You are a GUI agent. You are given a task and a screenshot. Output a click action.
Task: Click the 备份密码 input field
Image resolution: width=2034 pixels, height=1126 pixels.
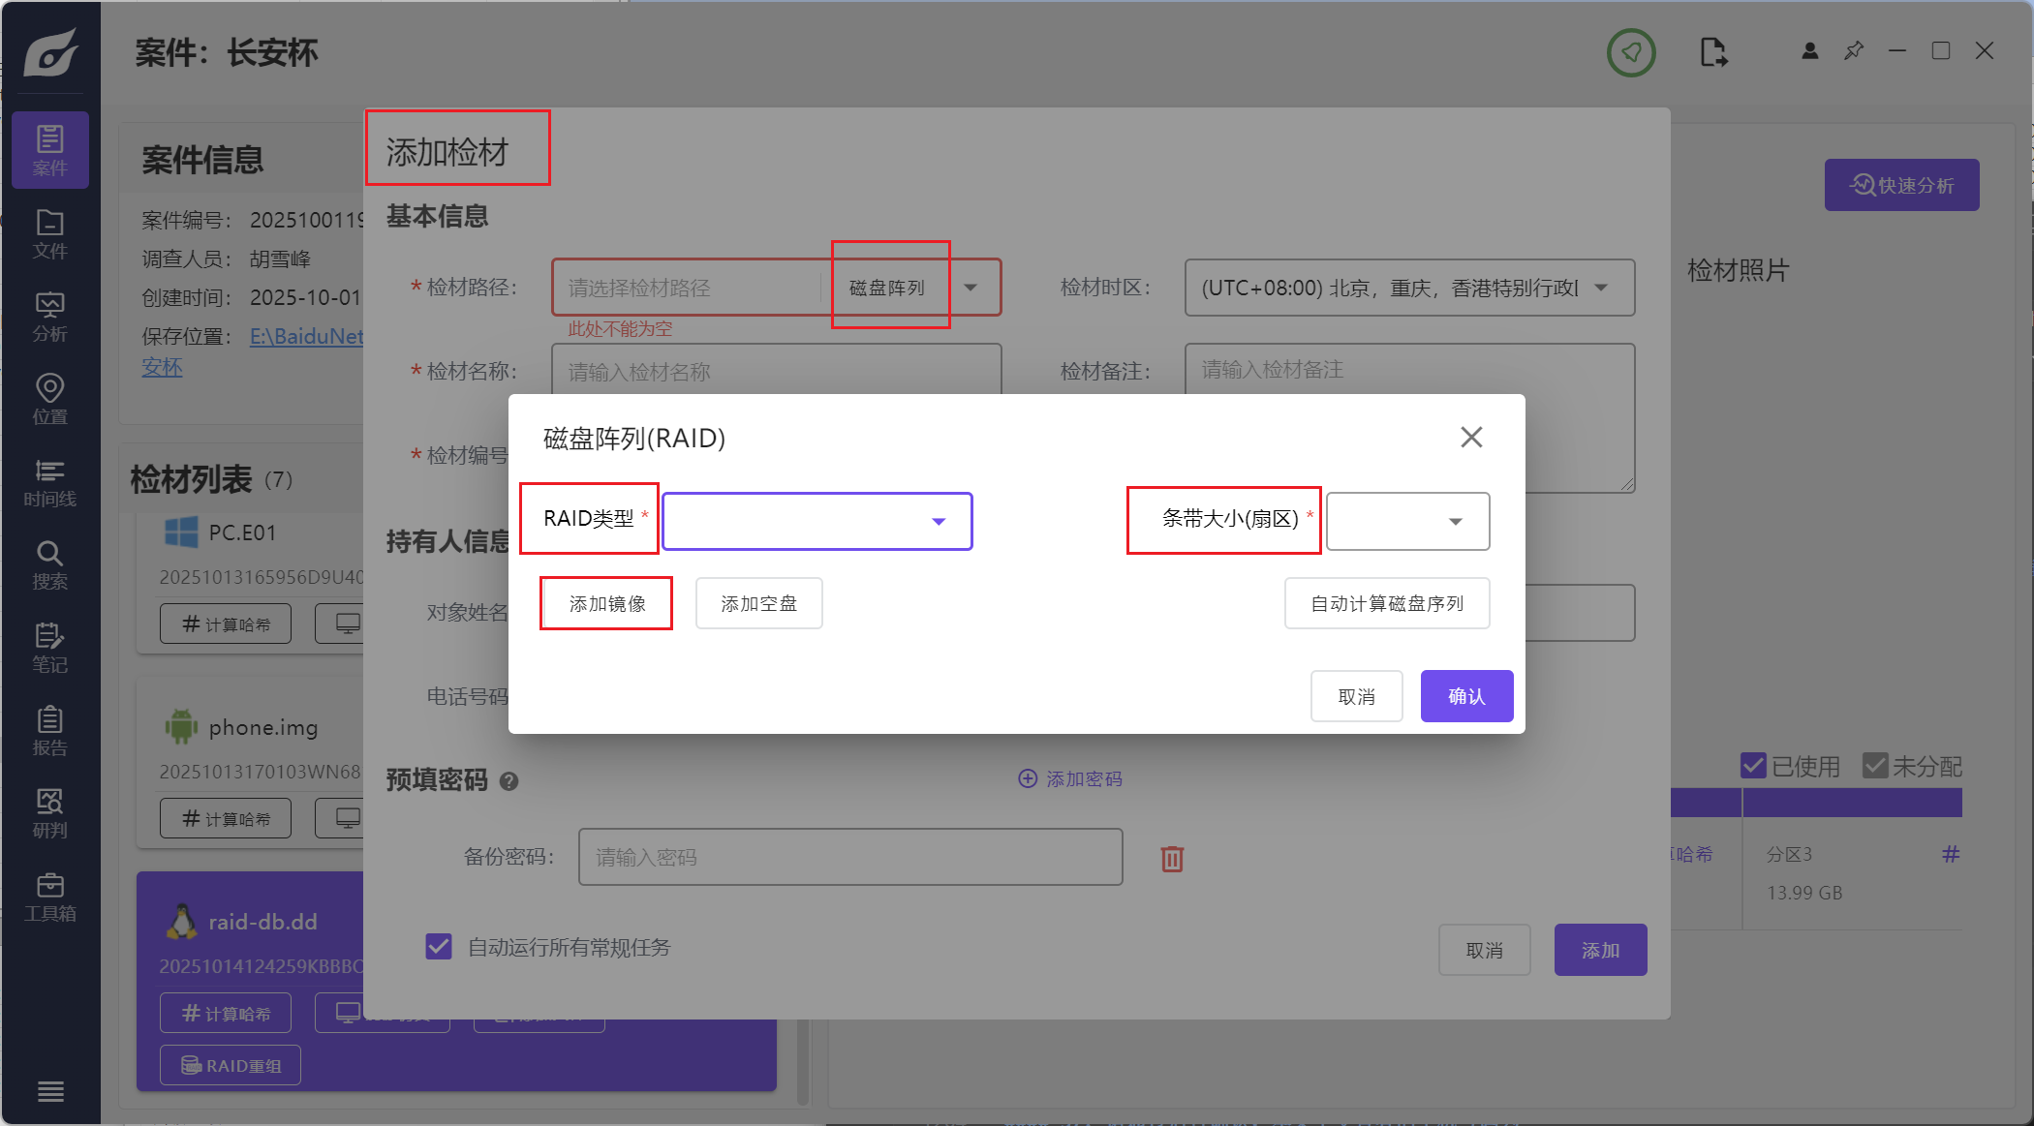[x=849, y=856]
